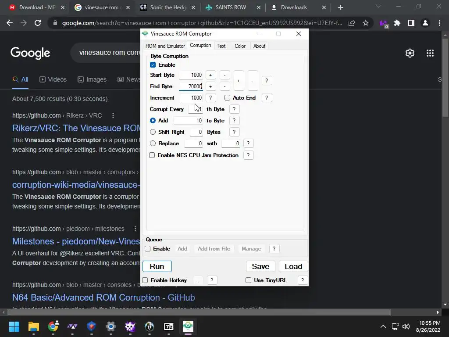
Task: Open volume control in system tray
Action: tap(406, 326)
